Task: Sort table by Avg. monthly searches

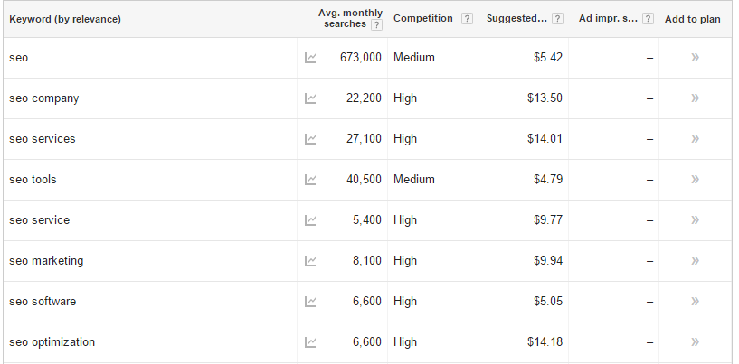Action: click(x=350, y=18)
